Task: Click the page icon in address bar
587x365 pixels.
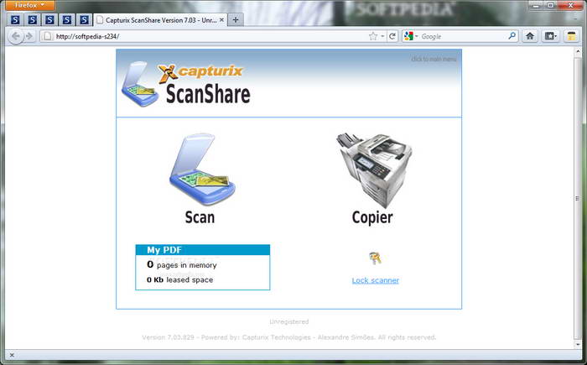Action: [x=47, y=36]
